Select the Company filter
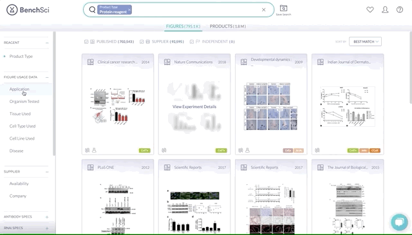Image resolution: width=412 pixels, height=235 pixels. click(18, 196)
